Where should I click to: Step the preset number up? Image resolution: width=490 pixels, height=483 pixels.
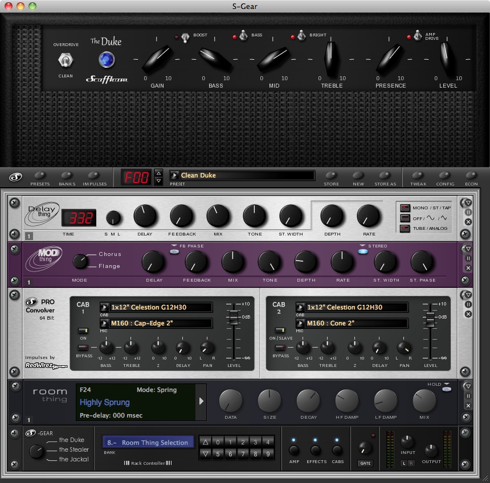click(159, 173)
